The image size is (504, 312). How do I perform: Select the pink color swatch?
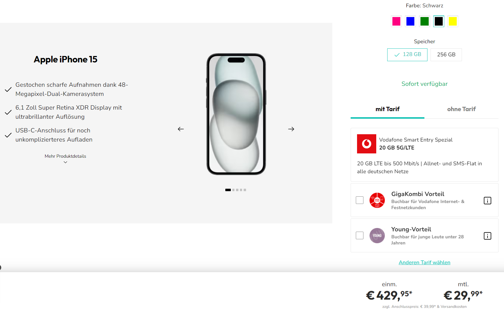click(396, 21)
